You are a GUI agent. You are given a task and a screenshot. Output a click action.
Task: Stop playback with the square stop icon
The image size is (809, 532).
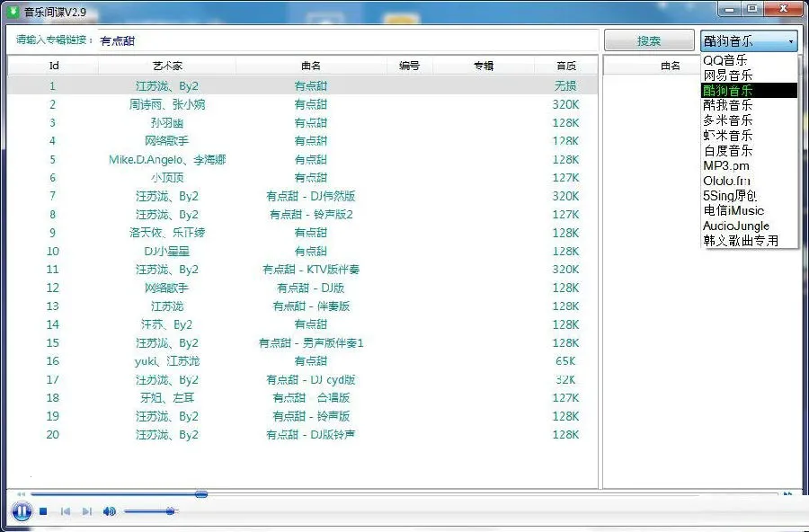43,510
